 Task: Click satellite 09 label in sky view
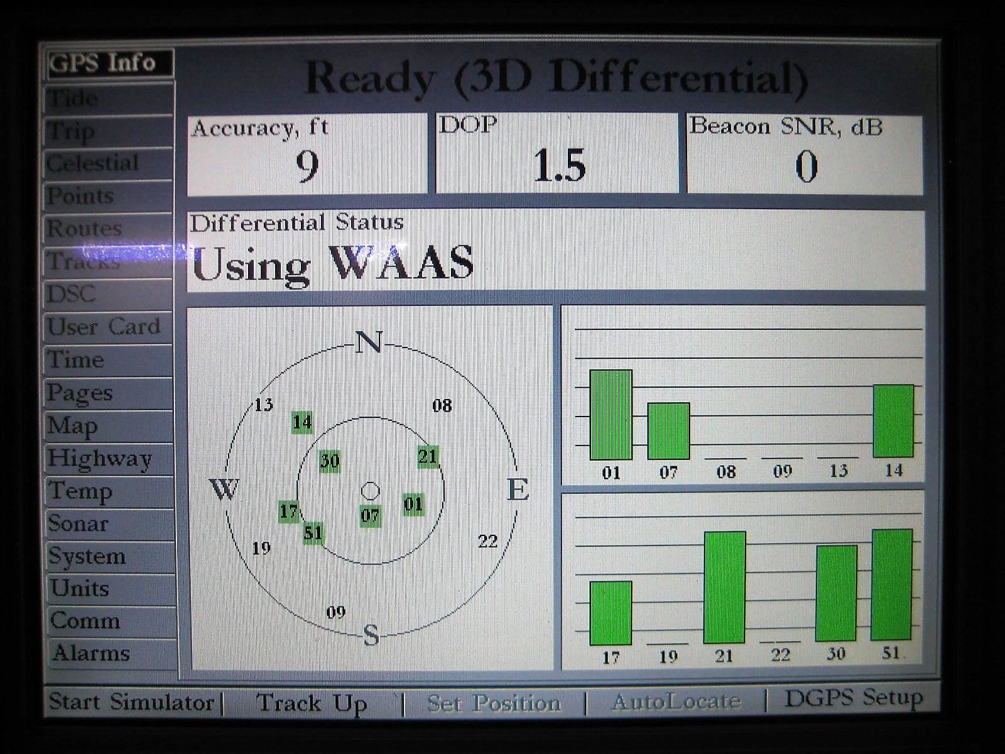click(336, 612)
